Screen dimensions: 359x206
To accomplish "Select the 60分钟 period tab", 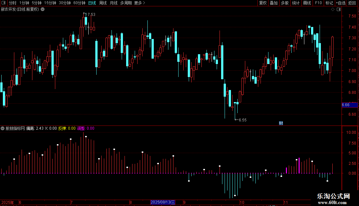I will click(x=79, y=3).
